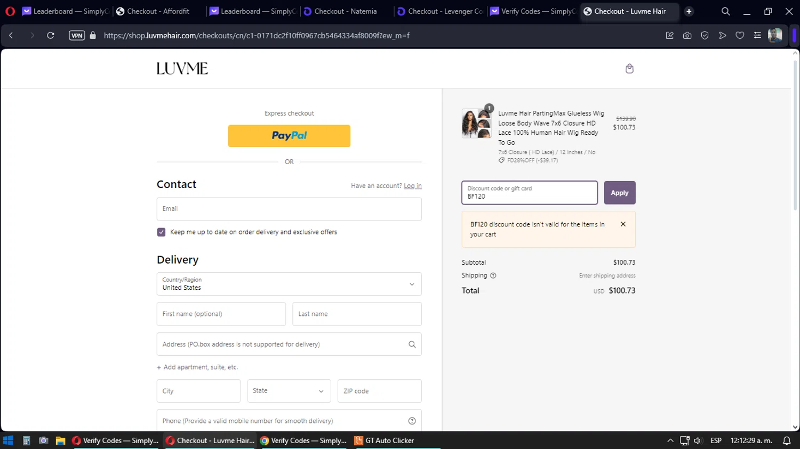Switch to Chrome Verify Codes taskbar window
Viewport: 800px width, 449px height.
pyautogui.click(x=304, y=440)
